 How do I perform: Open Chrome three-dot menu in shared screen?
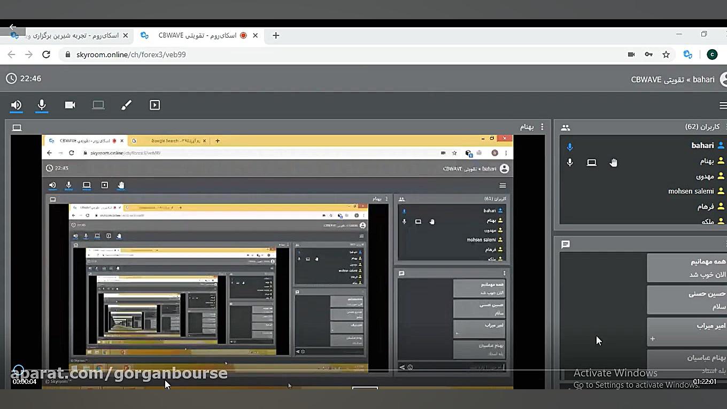click(x=506, y=153)
